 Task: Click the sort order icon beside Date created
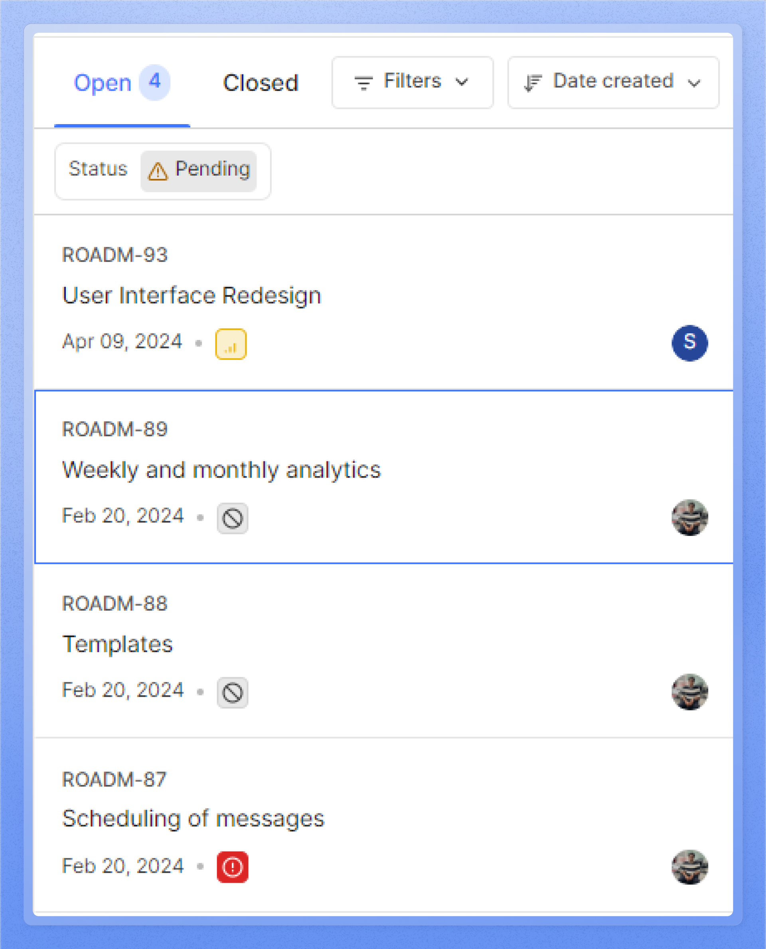coord(533,83)
